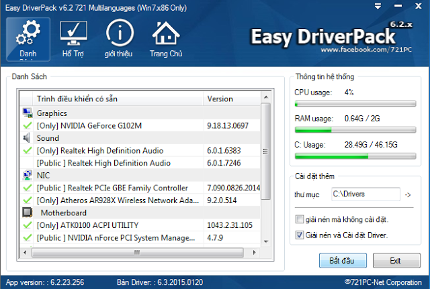Viewport: 430px width, 289px height.
Task: Click the CPU usage progress bar
Action: tap(355, 104)
